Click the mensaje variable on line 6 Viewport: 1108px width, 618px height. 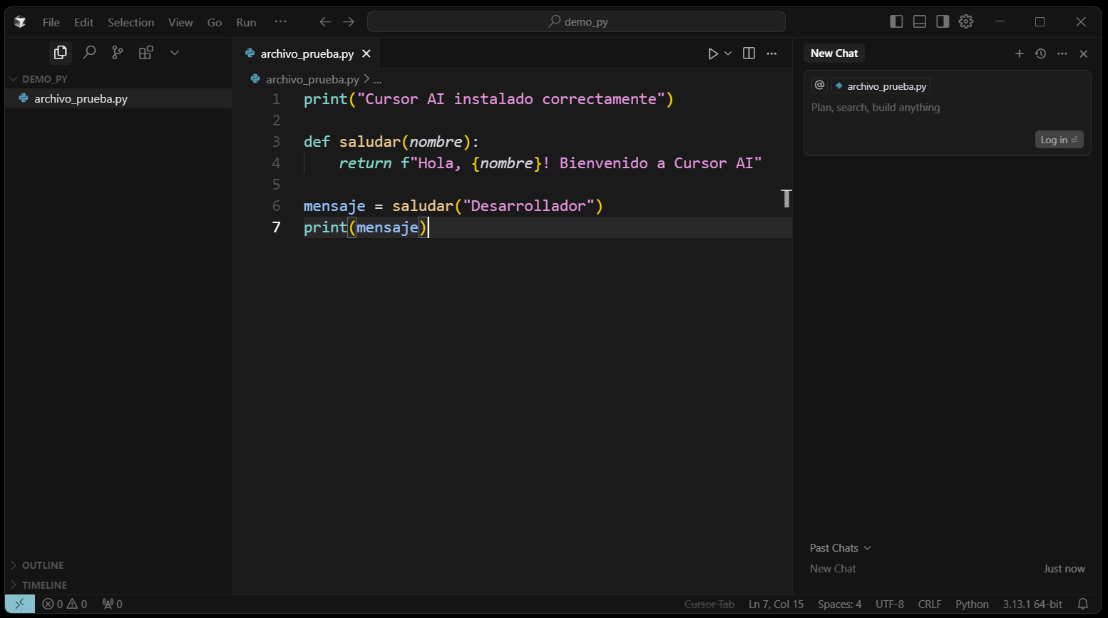[x=334, y=206]
